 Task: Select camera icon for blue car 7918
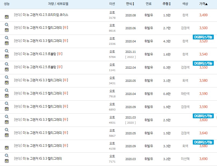click(7, 96)
